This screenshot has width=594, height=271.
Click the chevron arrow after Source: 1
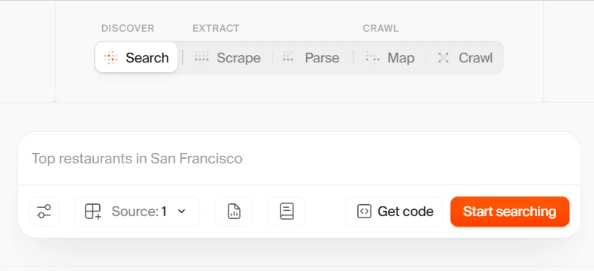182,212
